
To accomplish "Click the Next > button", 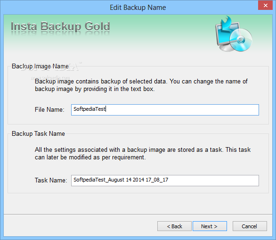I will coord(210,226).
